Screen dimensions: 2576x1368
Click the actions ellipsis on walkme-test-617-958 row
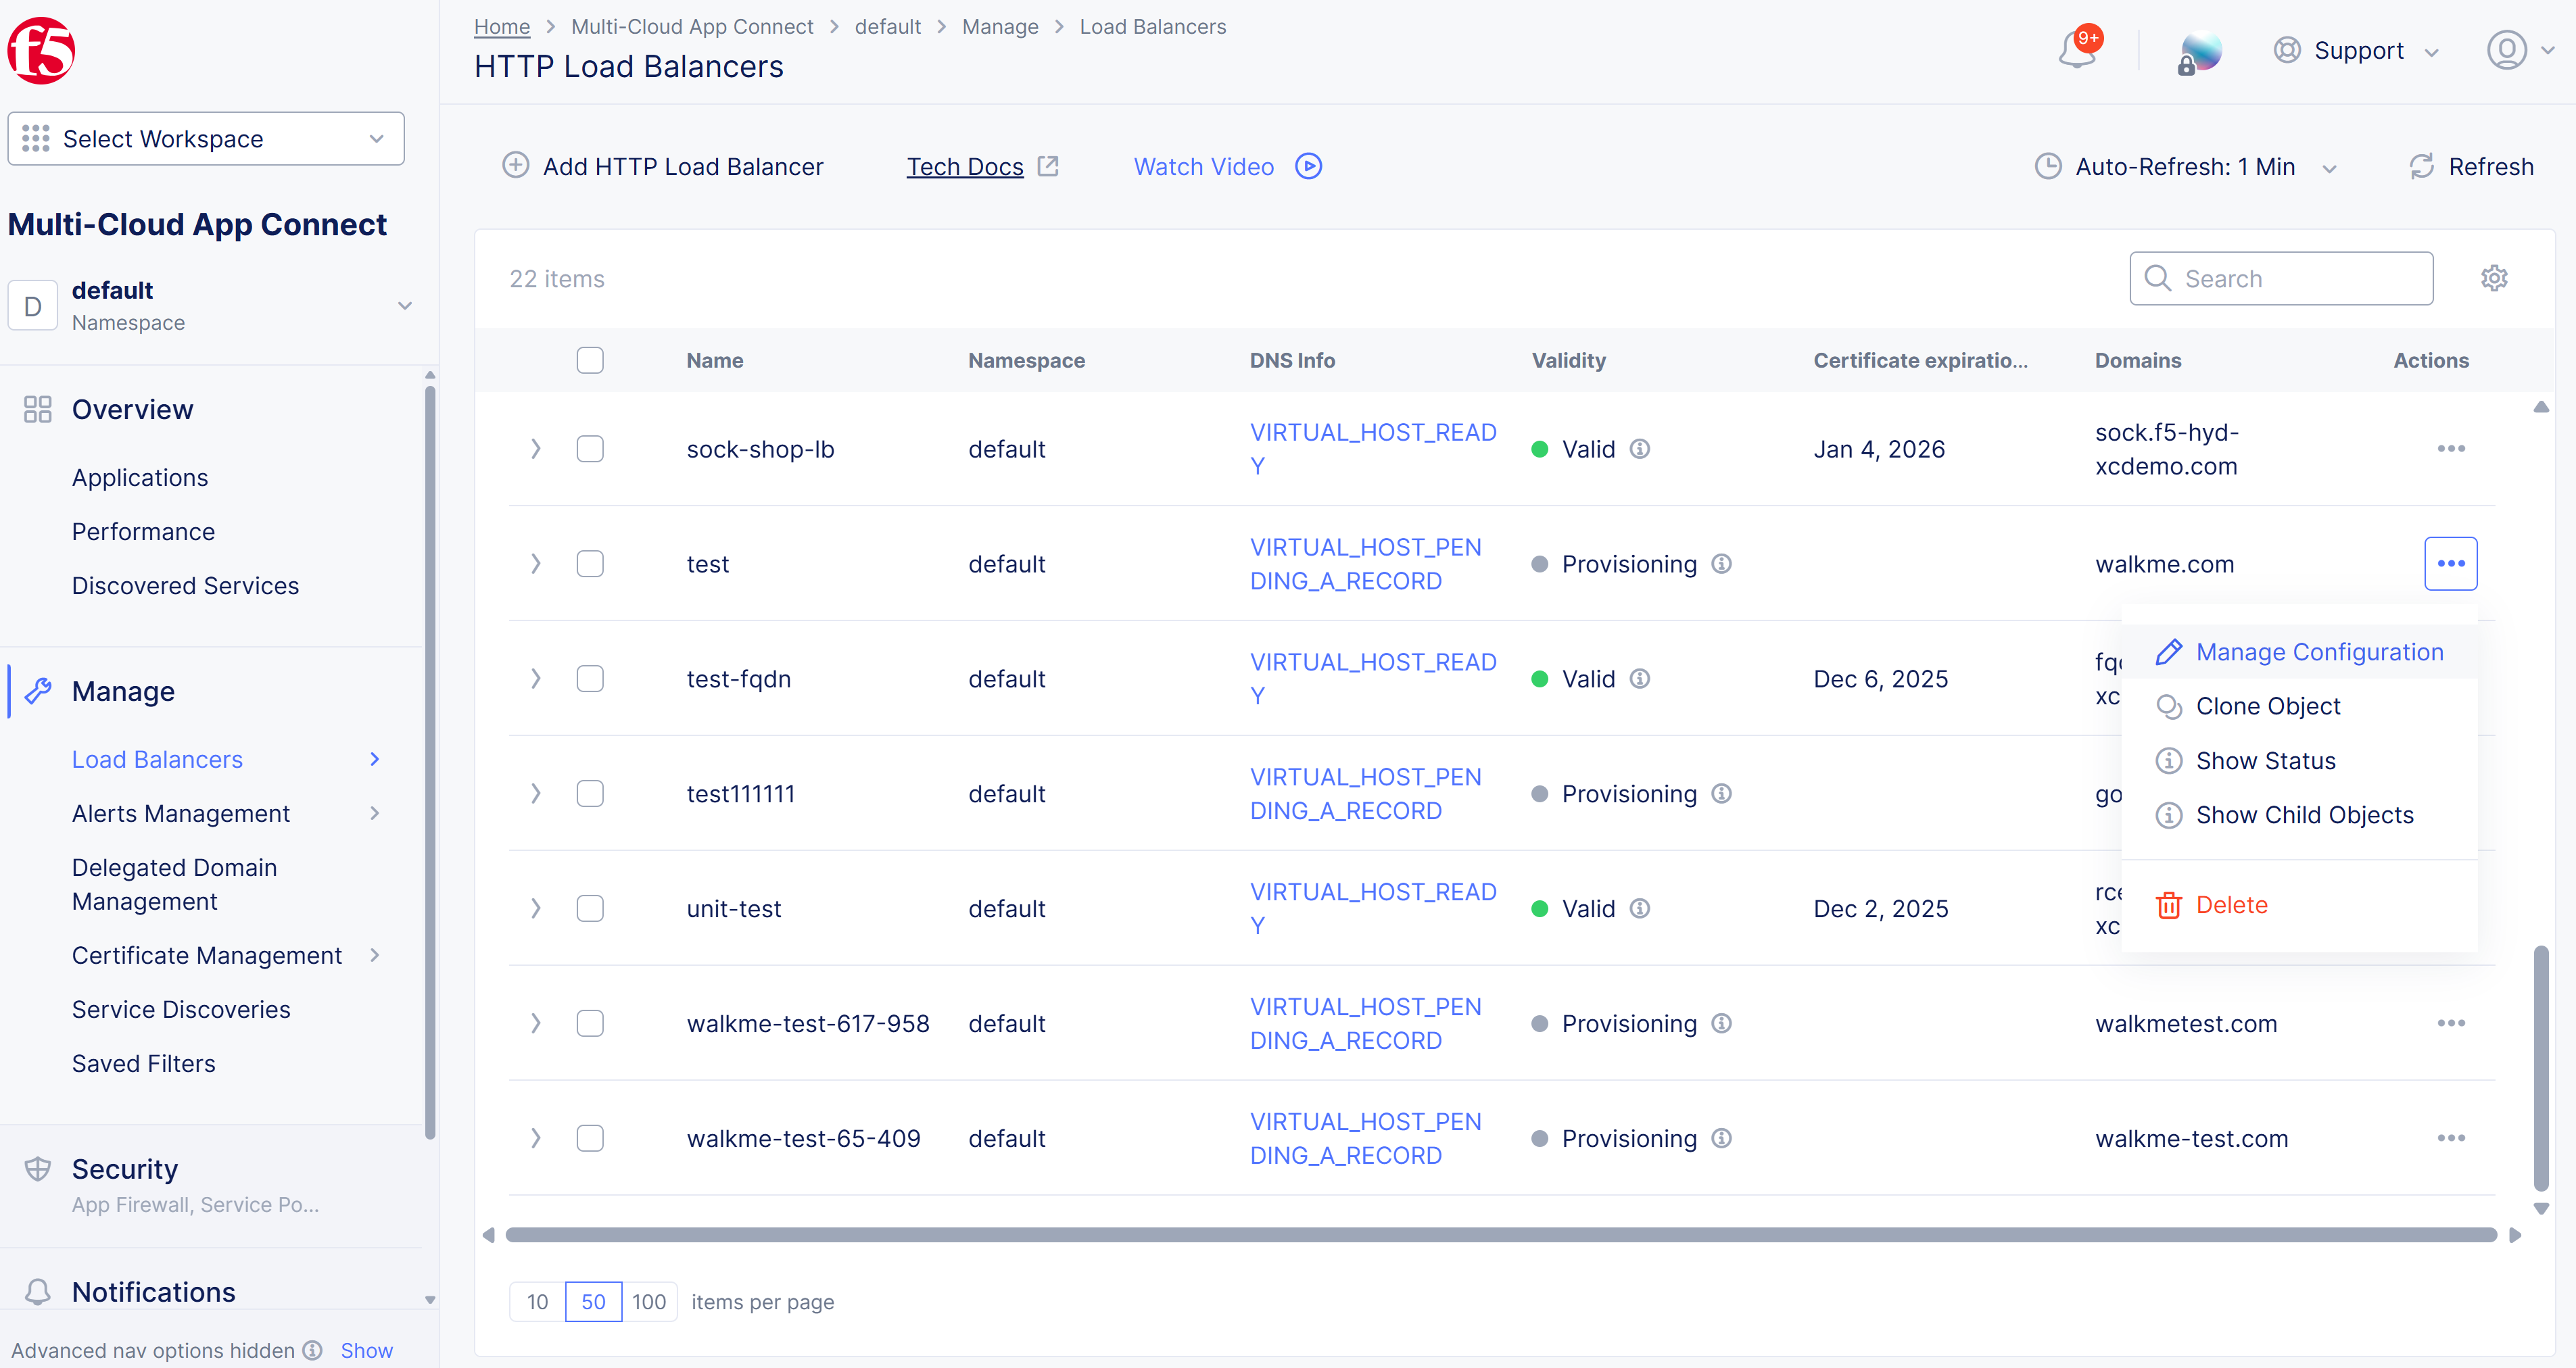click(2451, 1023)
